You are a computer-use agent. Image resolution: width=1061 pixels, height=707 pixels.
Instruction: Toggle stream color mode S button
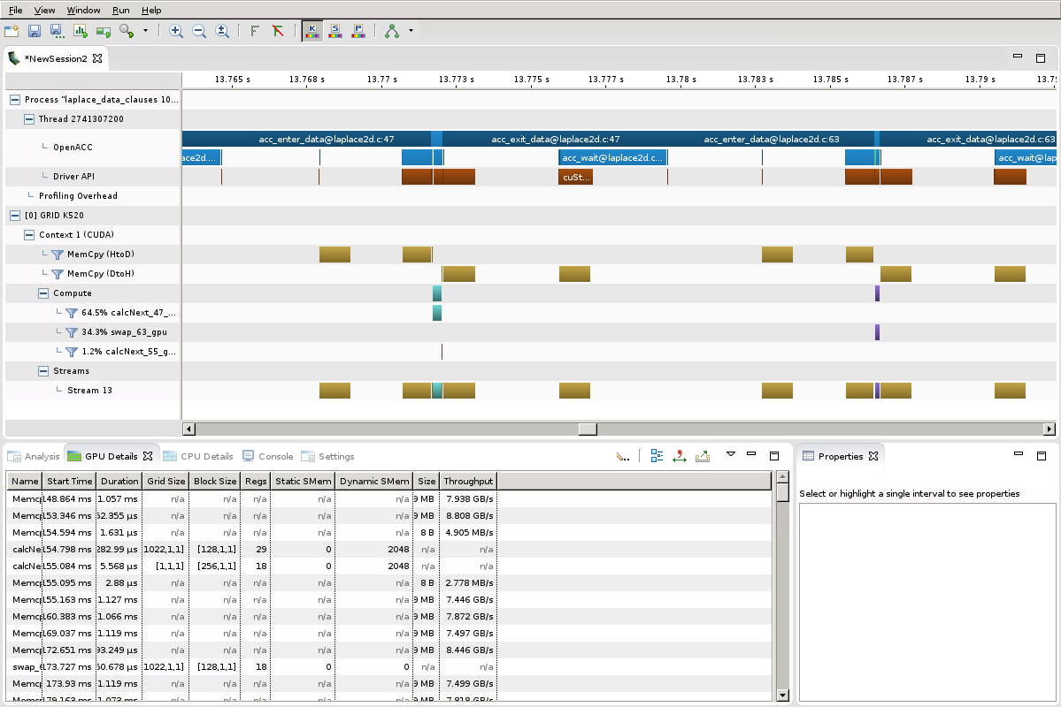(335, 31)
